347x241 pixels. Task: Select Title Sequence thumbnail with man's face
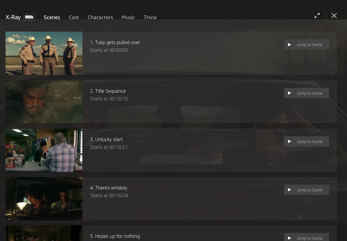tap(44, 101)
